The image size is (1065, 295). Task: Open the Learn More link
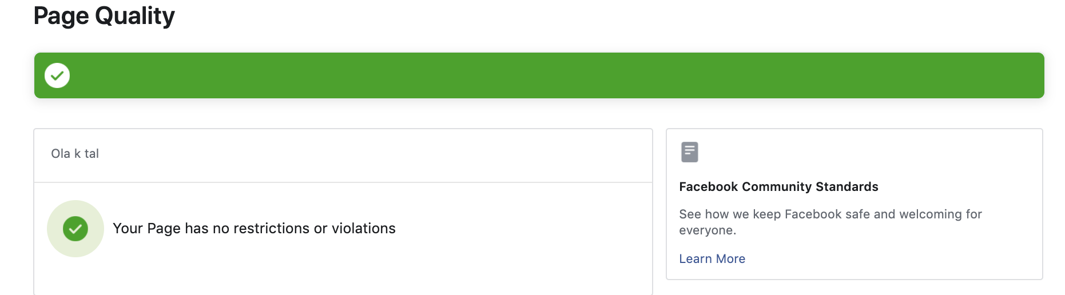click(712, 259)
